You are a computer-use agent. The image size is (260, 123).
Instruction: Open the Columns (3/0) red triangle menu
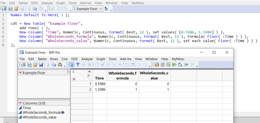20,103
